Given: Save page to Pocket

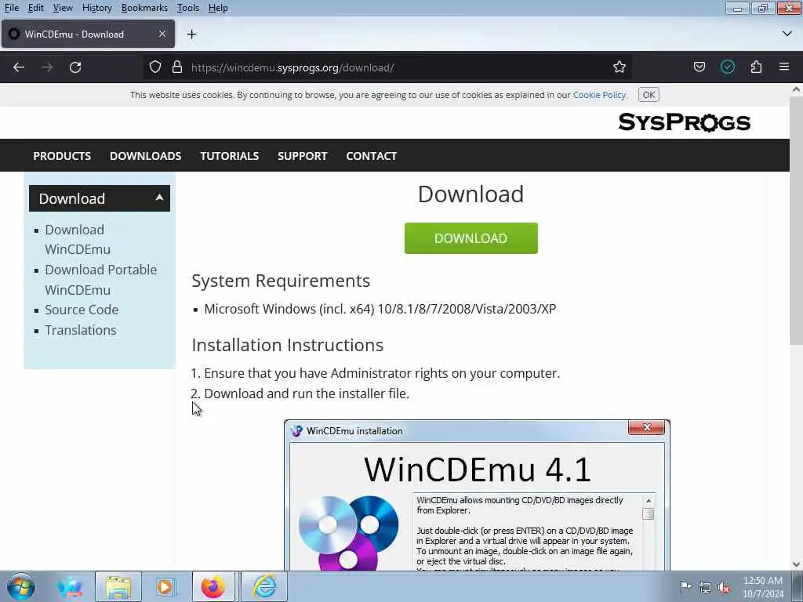Looking at the screenshot, I should click(x=699, y=67).
